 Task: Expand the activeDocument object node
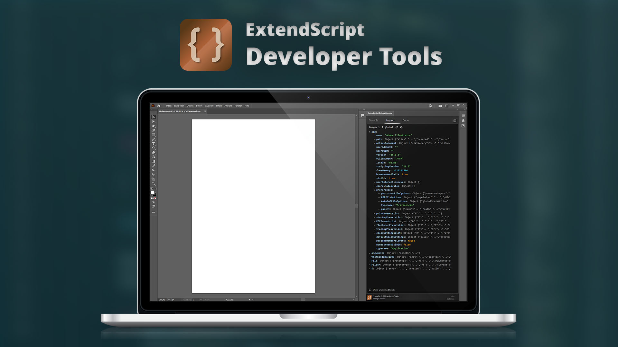[374, 143]
